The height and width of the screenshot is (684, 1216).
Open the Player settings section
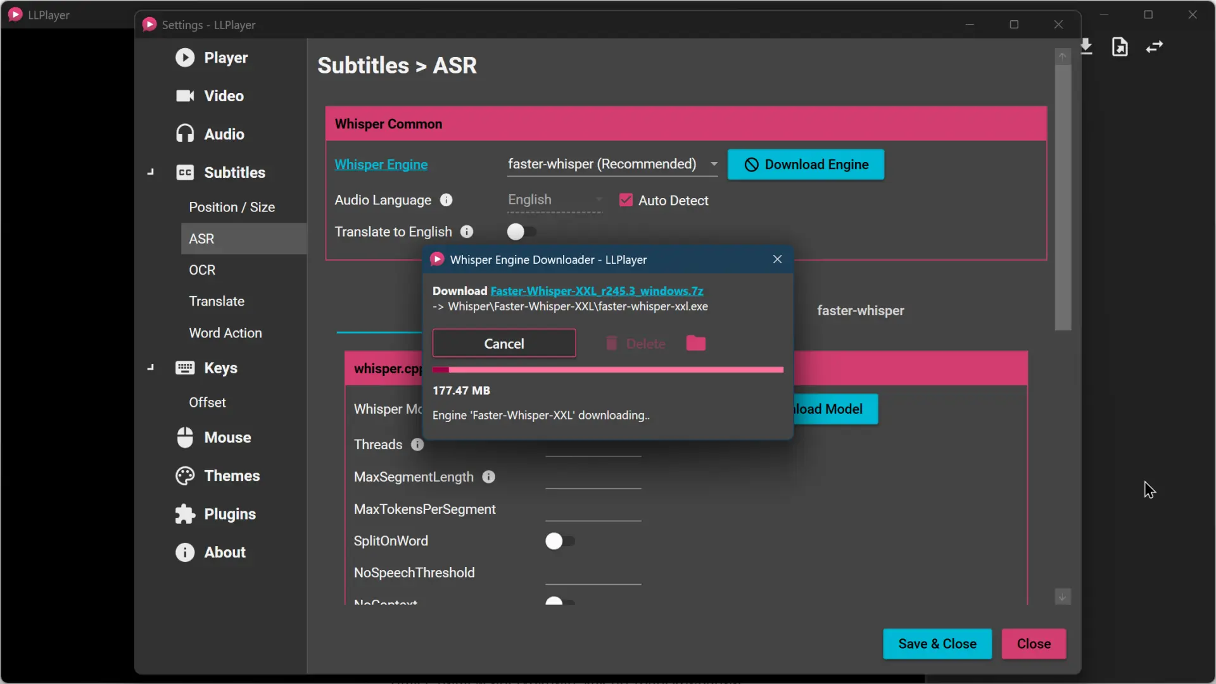click(225, 58)
